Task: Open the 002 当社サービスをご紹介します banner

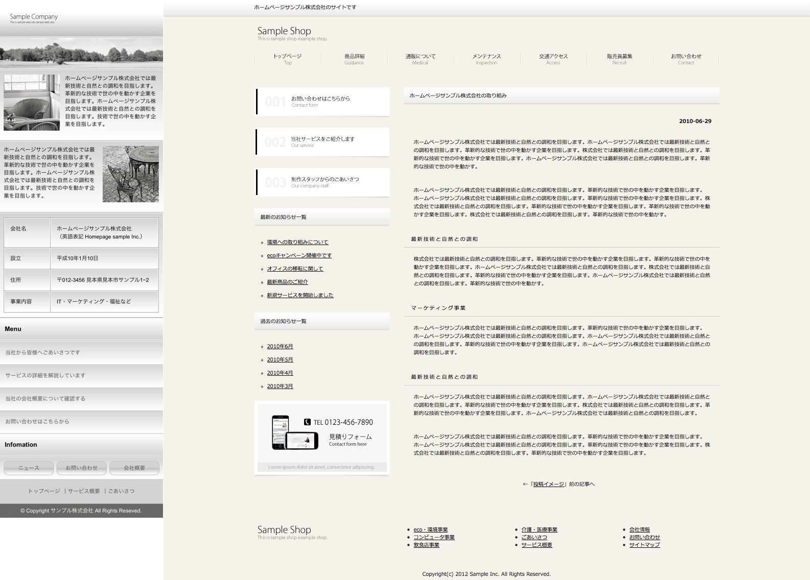Action: point(322,142)
